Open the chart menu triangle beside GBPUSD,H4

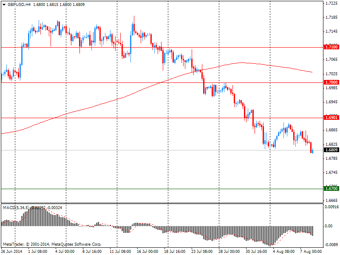coord(4,5)
